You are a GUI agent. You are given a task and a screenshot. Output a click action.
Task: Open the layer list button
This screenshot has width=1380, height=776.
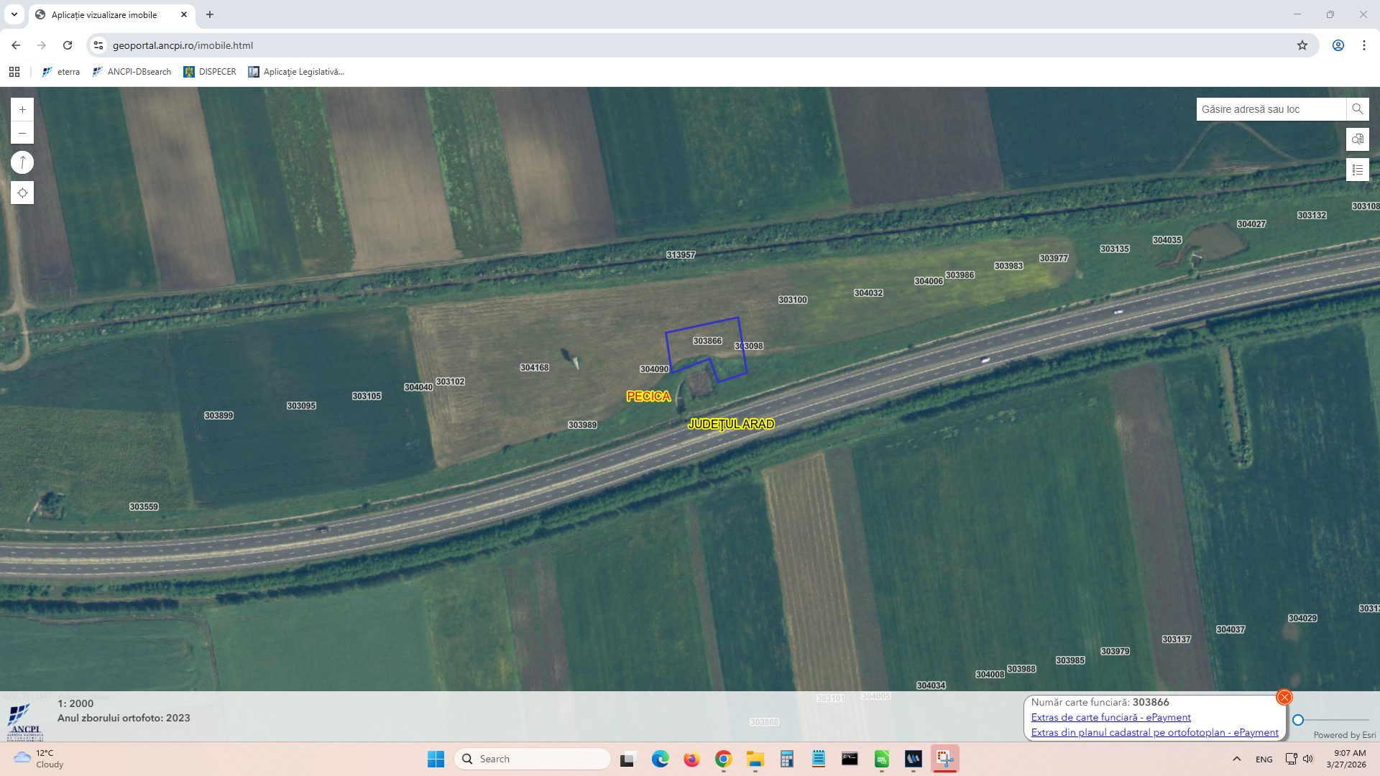[x=1357, y=170]
